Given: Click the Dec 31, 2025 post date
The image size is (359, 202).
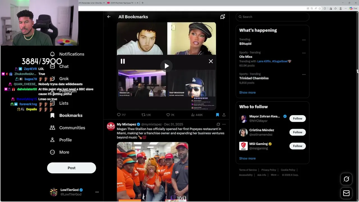Looking at the screenshot, I should pyautogui.click(x=174, y=124).
